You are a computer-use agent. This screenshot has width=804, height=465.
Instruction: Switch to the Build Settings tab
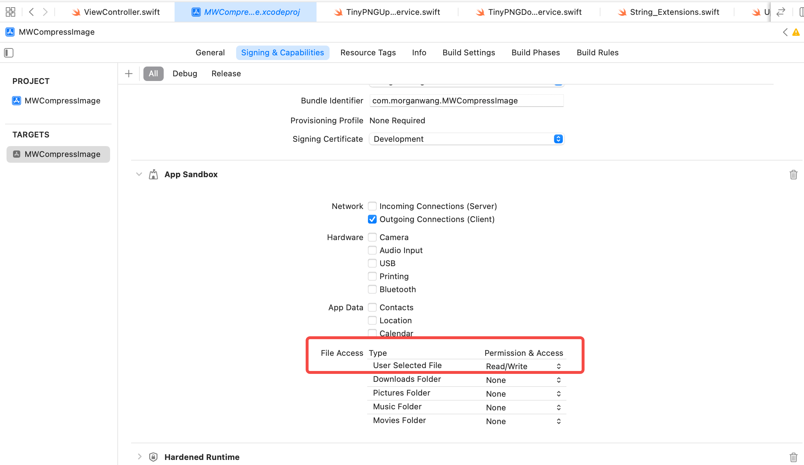(x=469, y=53)
